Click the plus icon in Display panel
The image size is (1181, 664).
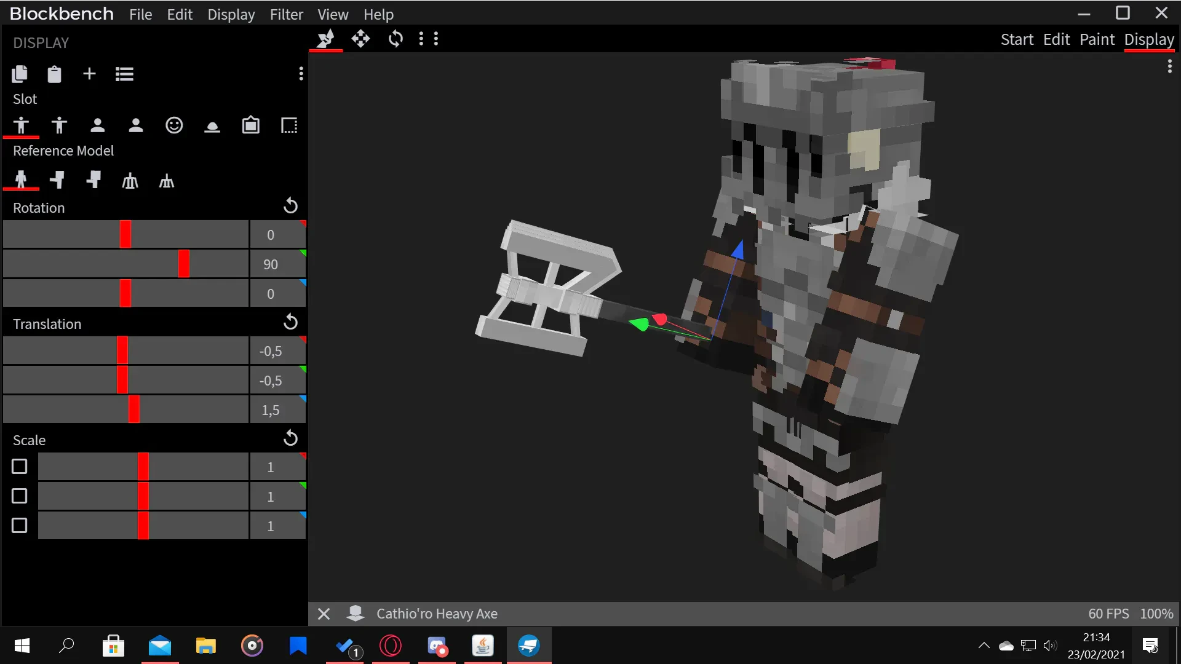pos(89,74)
